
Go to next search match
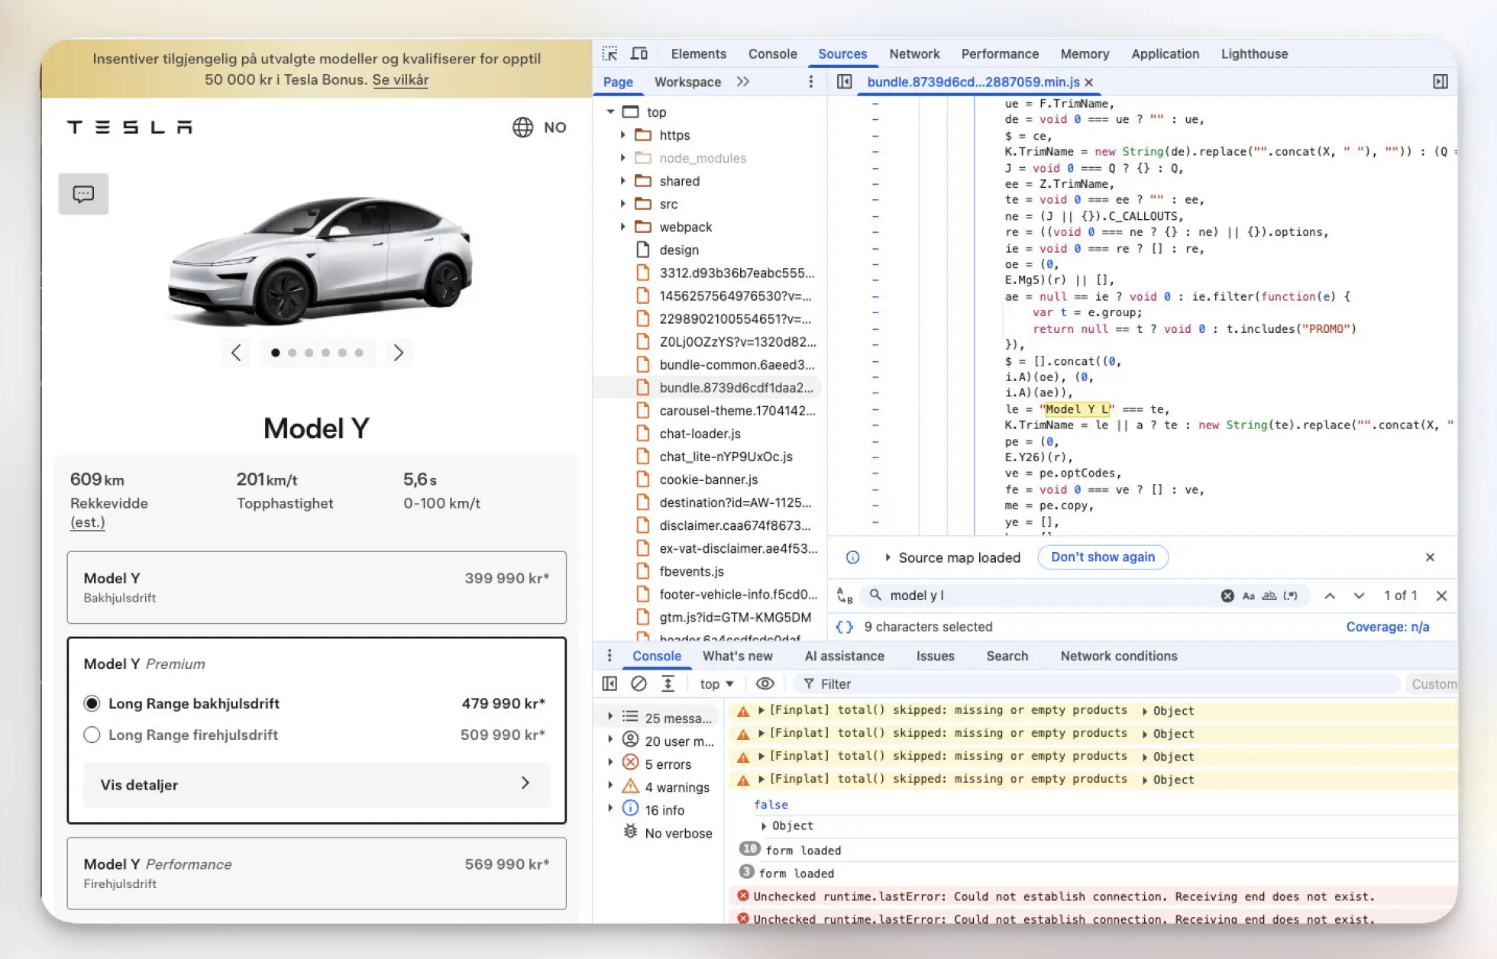[1359, 596]
